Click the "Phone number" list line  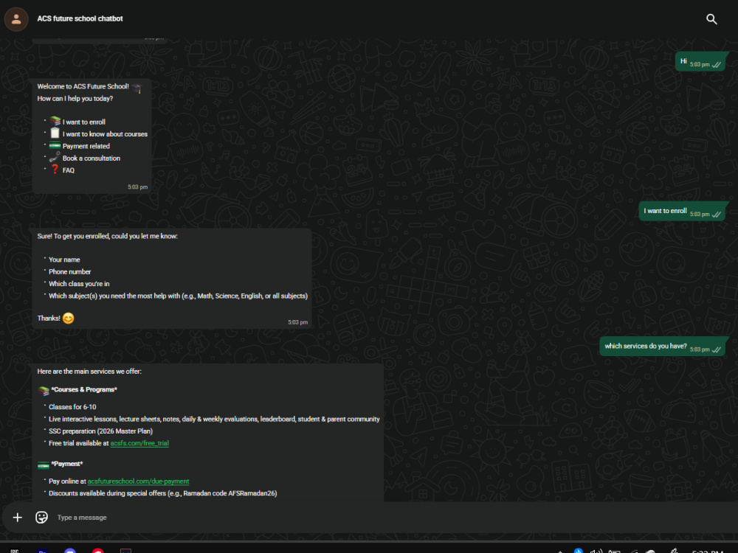coord(69,272)
